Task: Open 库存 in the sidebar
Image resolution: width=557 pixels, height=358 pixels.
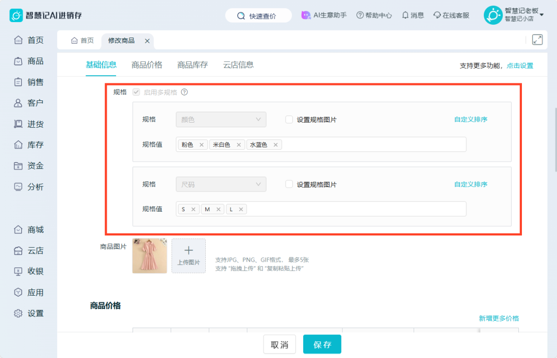Action: (x=29, y=145)
